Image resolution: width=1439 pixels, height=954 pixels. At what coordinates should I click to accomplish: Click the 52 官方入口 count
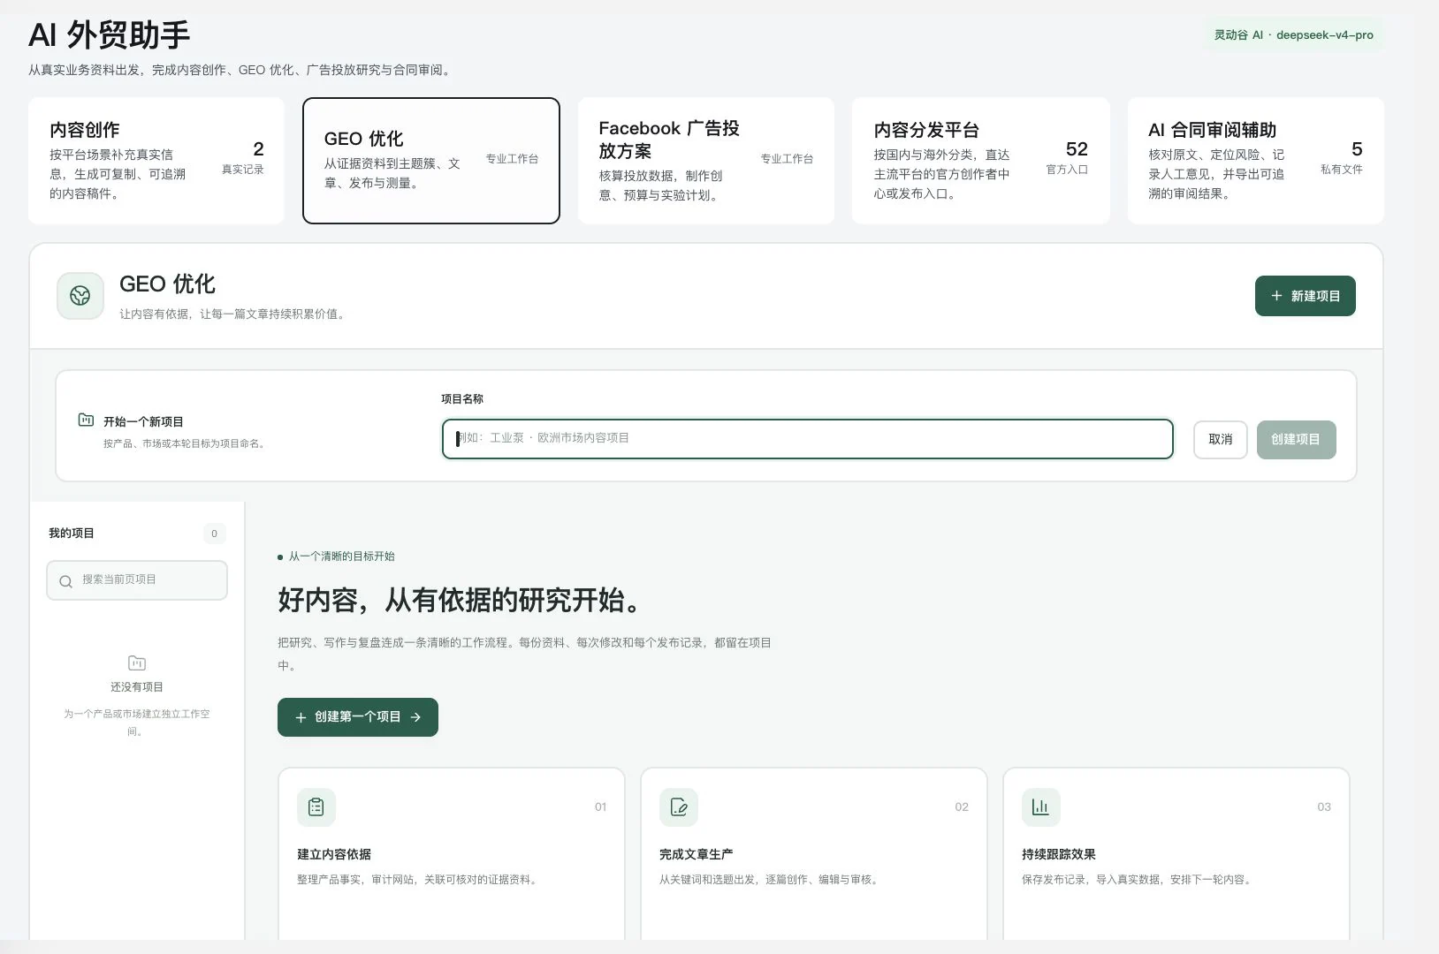tap(1068, 157)
